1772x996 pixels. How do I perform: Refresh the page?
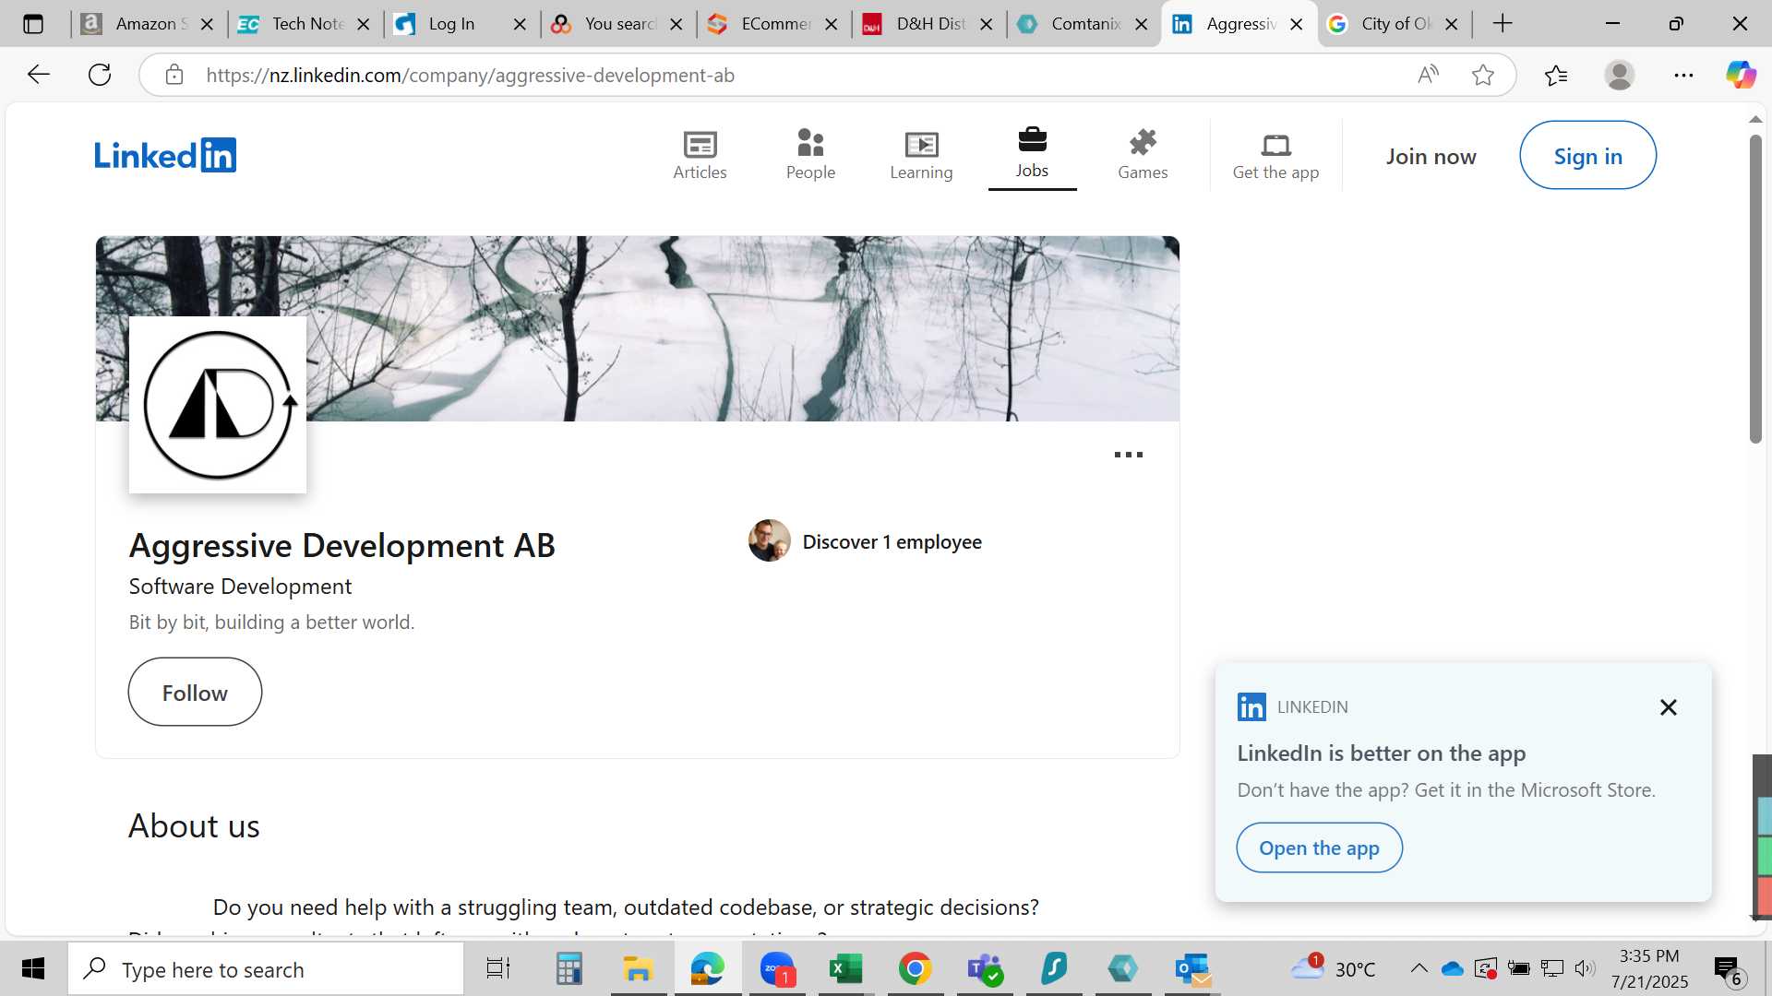[x=100, y=75]
